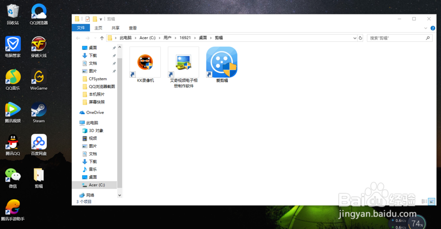
Task: Select the KK录像机 shortcut in Explorer
Action: (146, 65)
